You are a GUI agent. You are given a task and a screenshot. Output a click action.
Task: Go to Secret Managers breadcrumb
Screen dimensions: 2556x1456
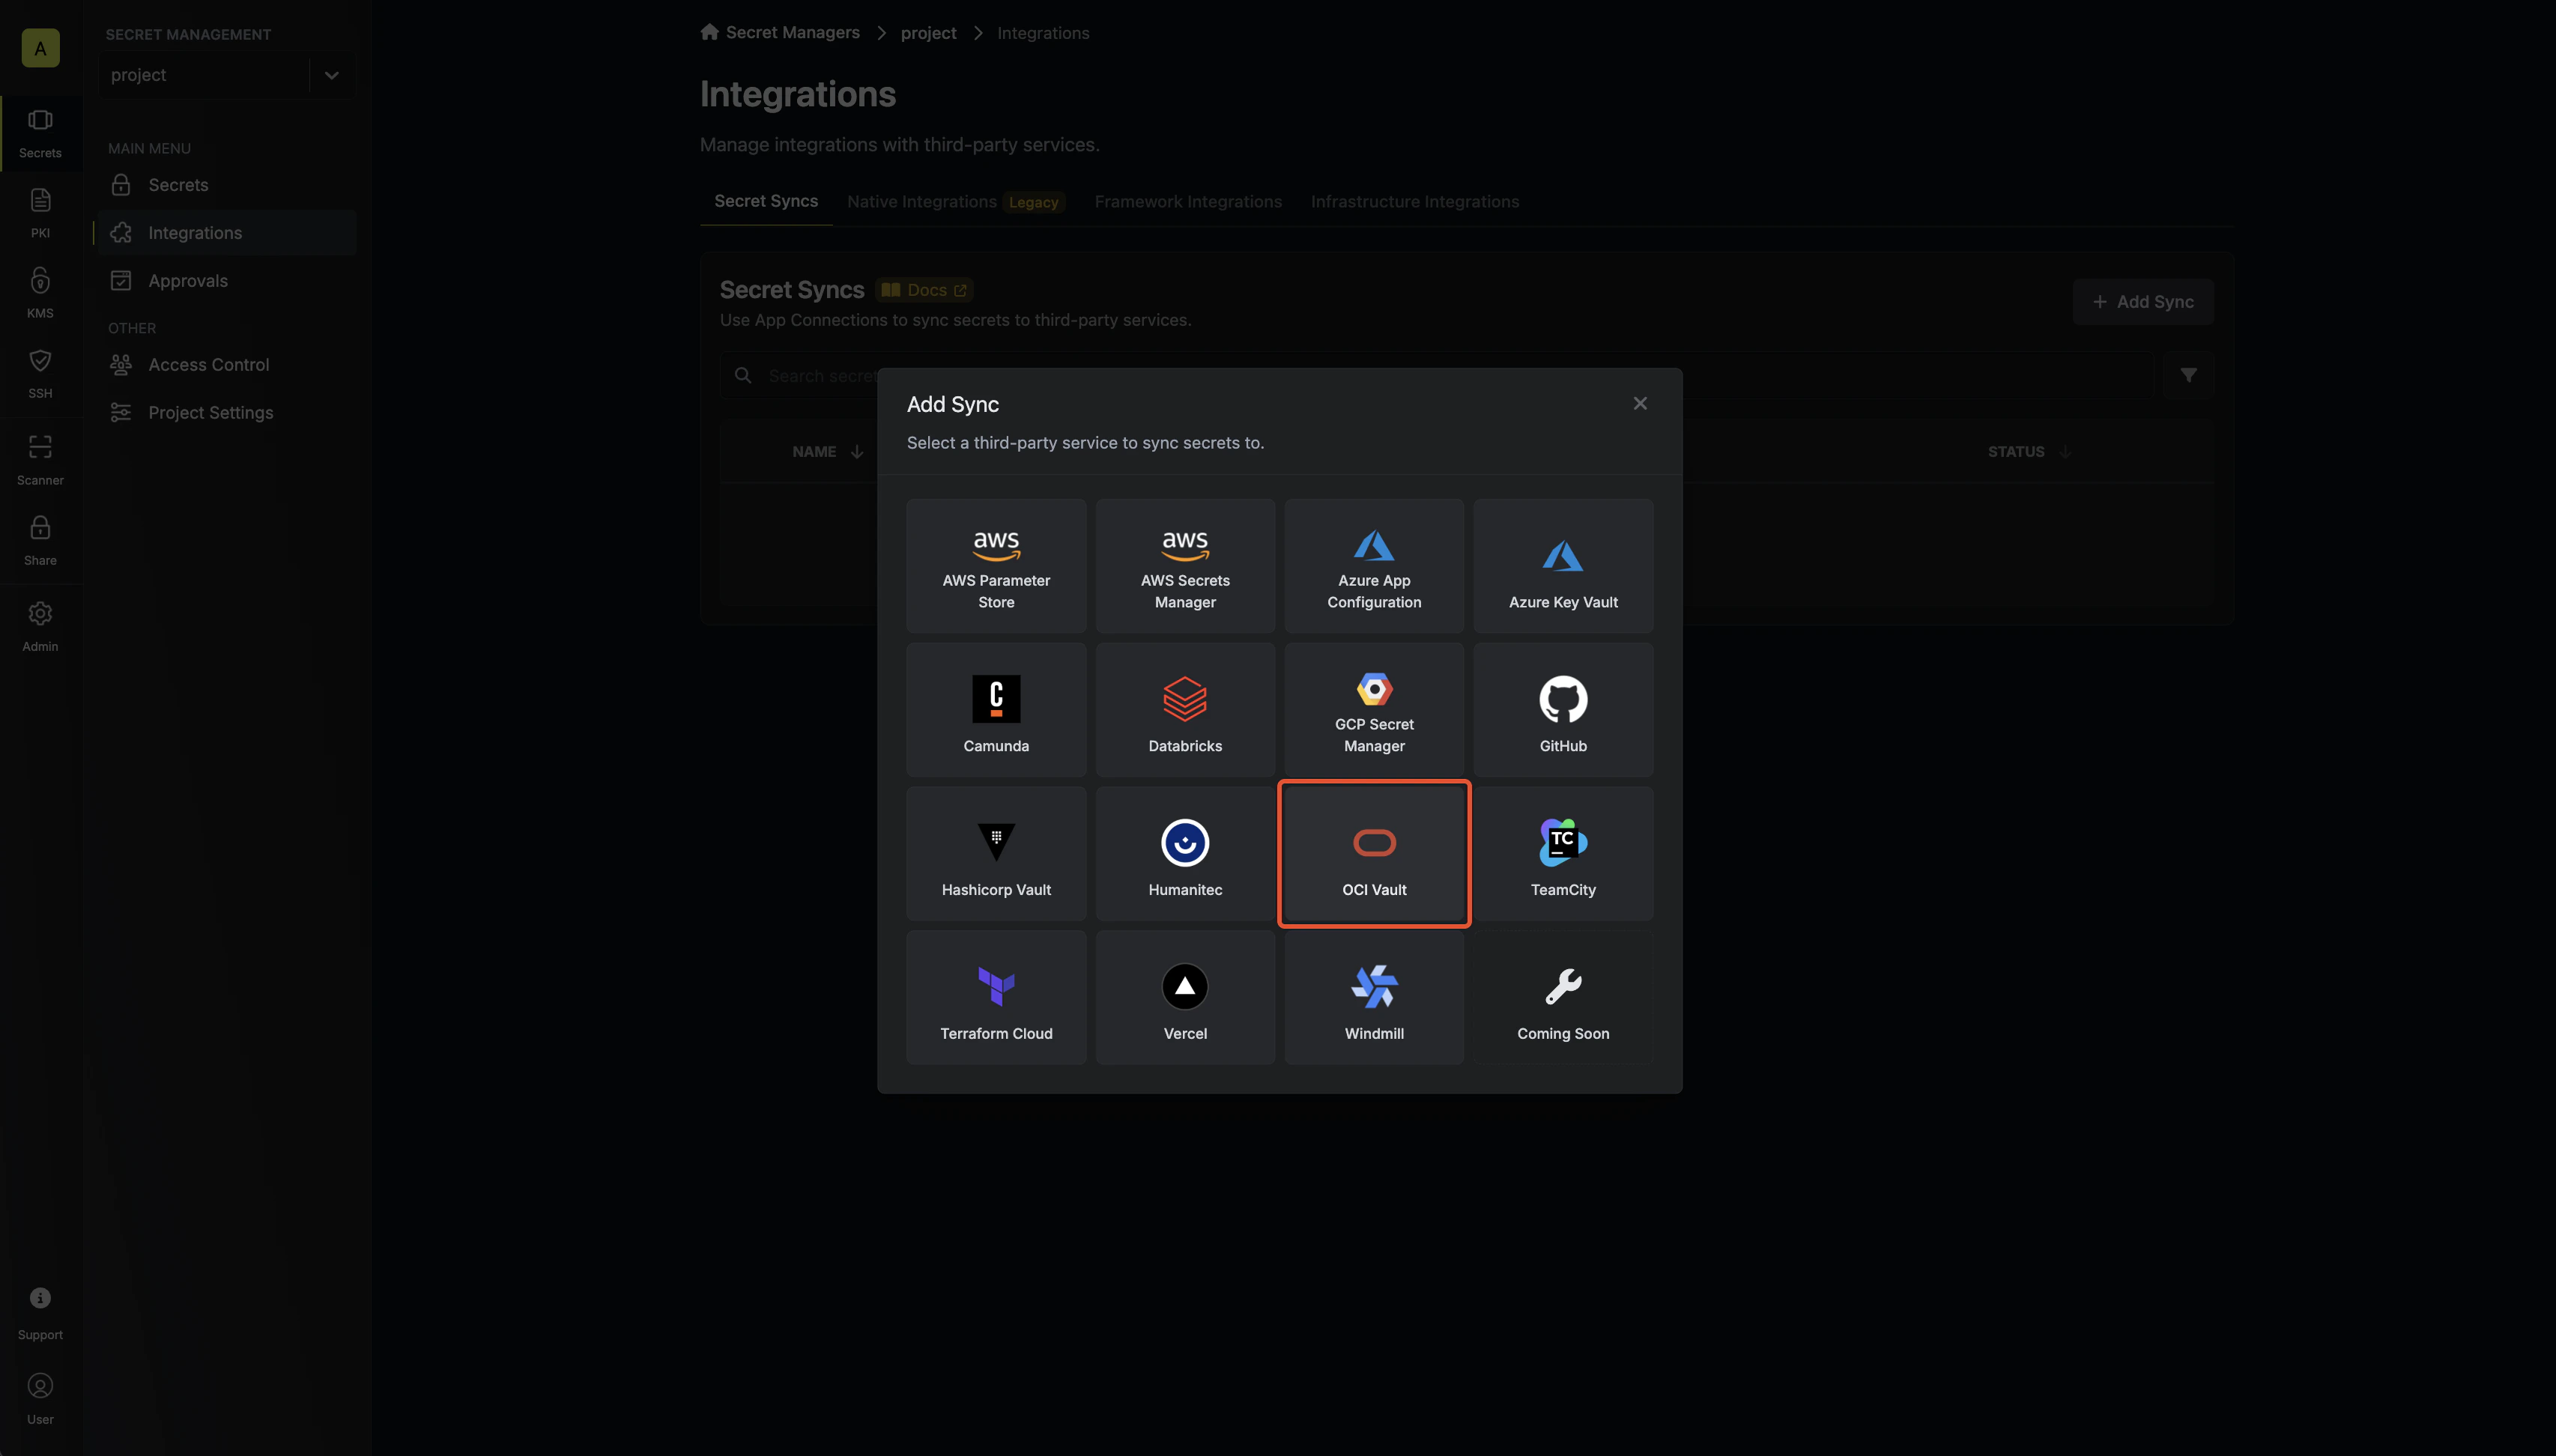(x=780, y=33)
